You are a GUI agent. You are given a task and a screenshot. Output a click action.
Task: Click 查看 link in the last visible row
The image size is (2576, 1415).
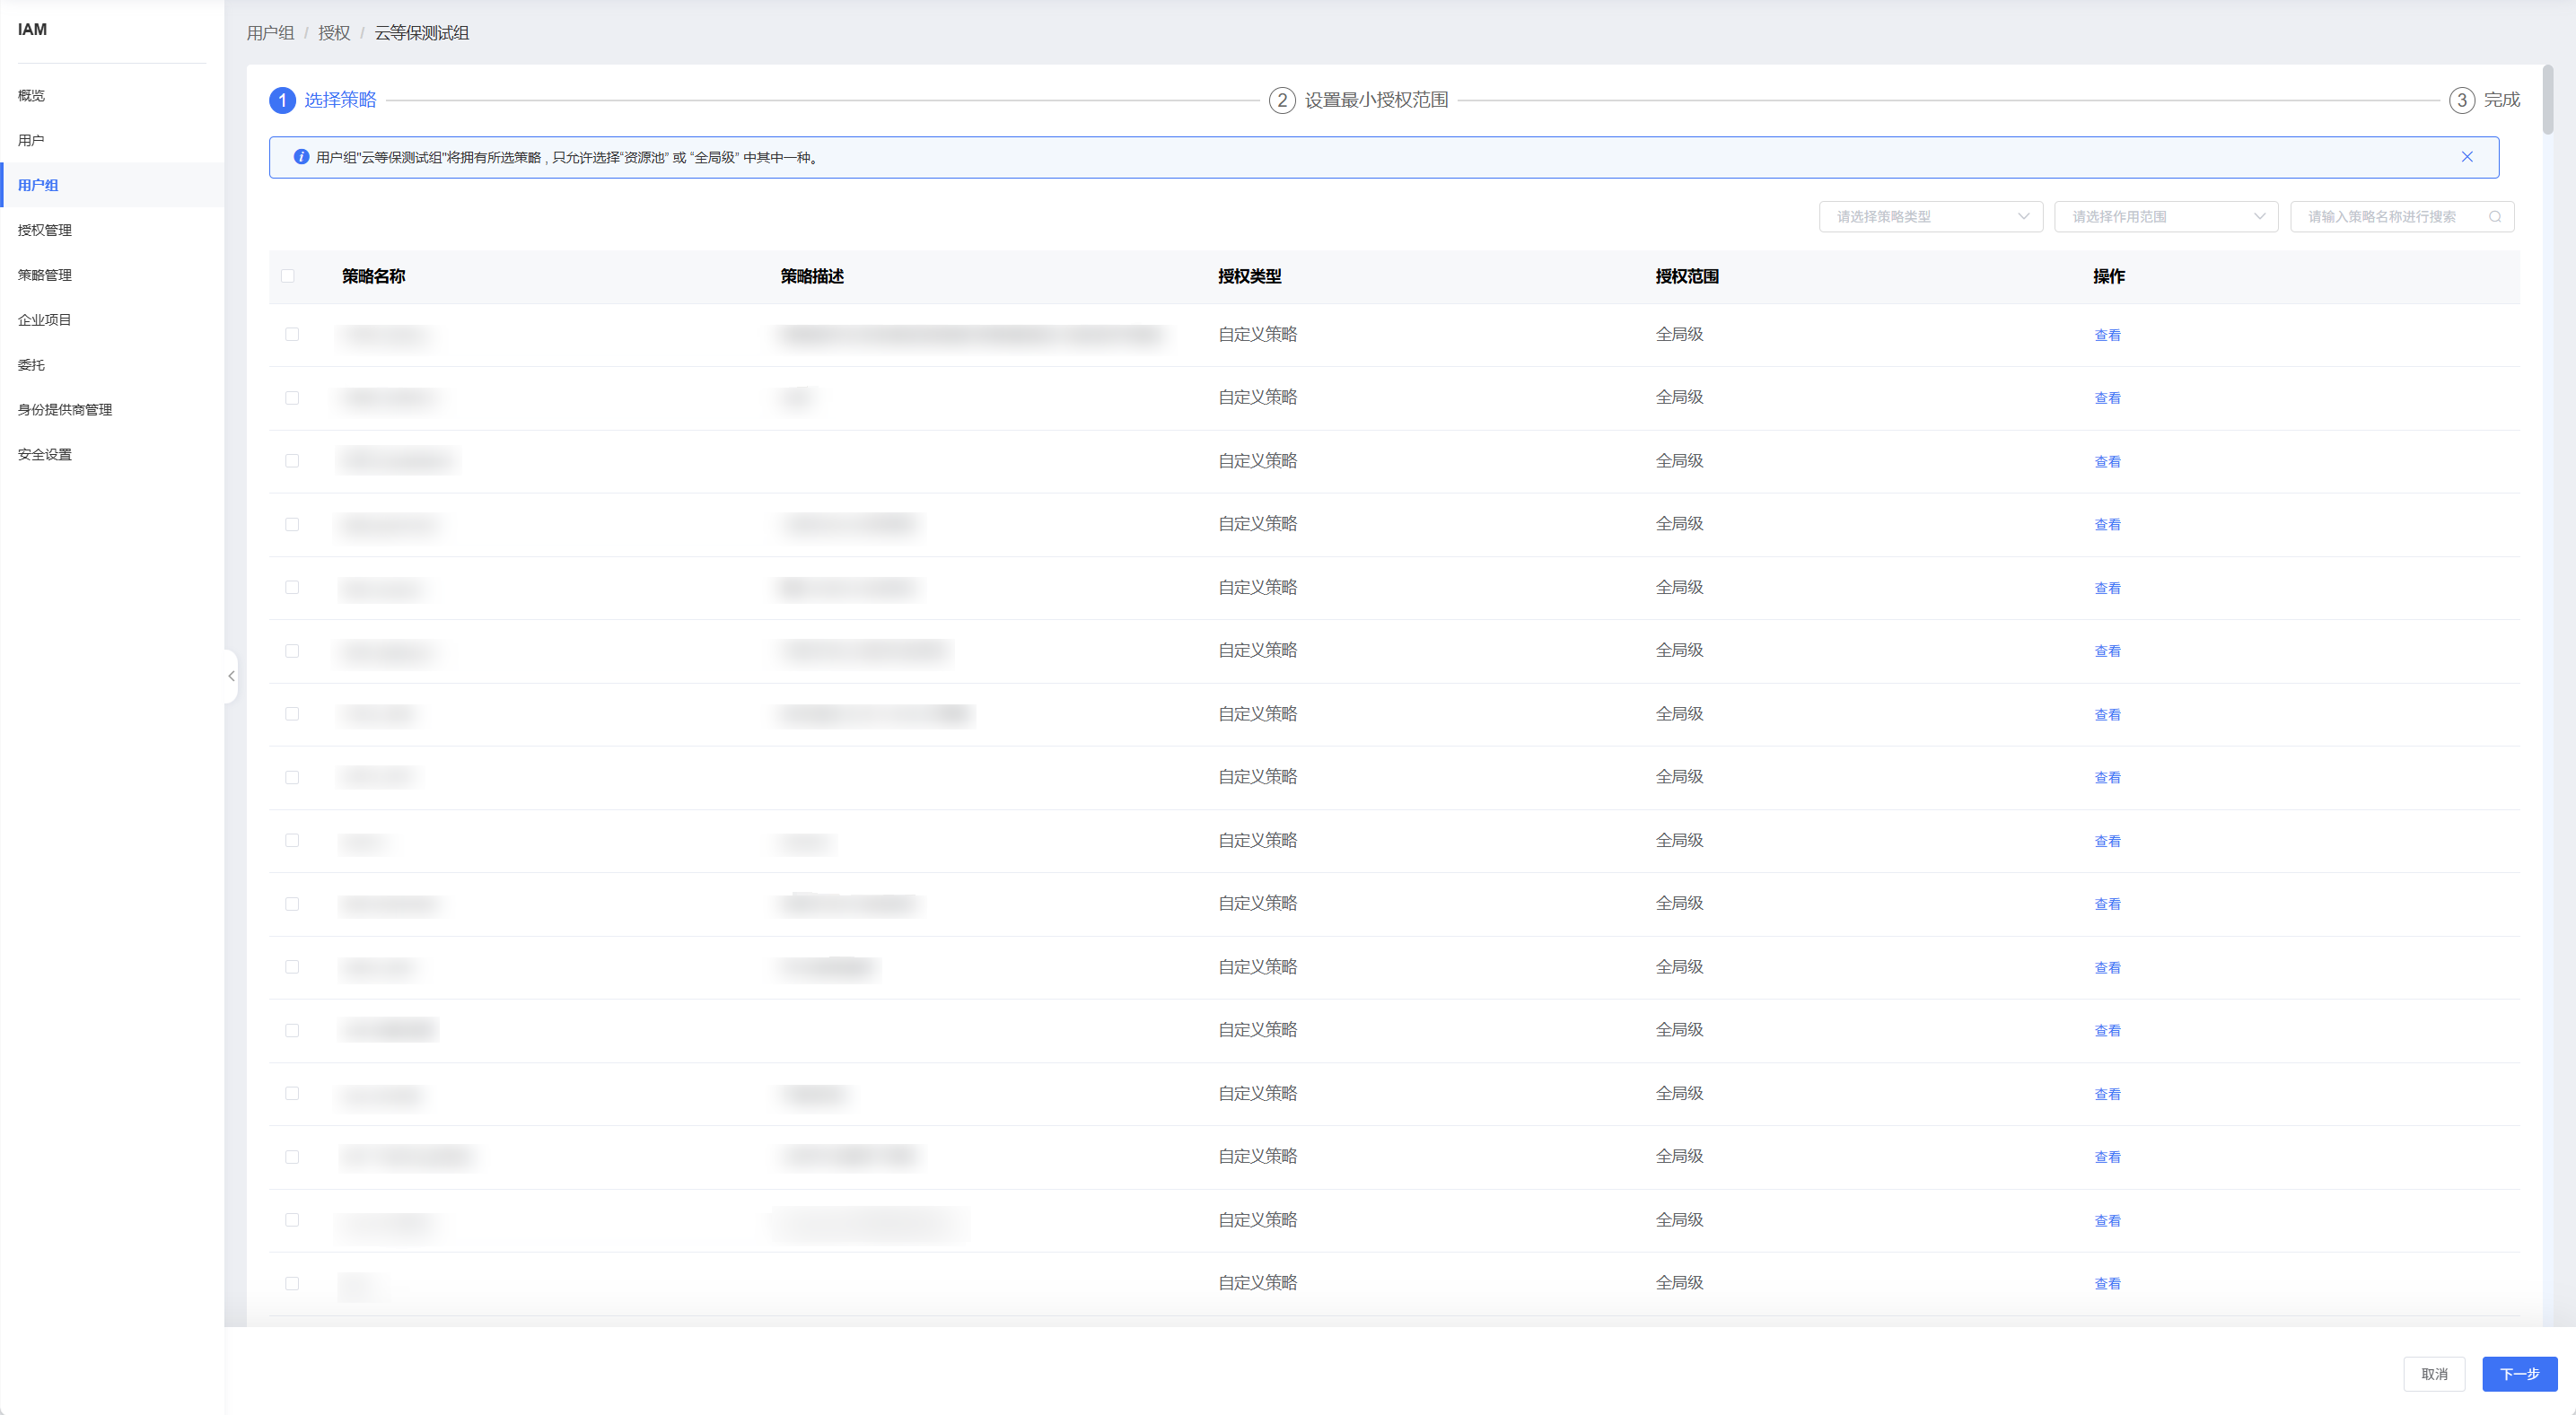click(x=2107, y=1284)
